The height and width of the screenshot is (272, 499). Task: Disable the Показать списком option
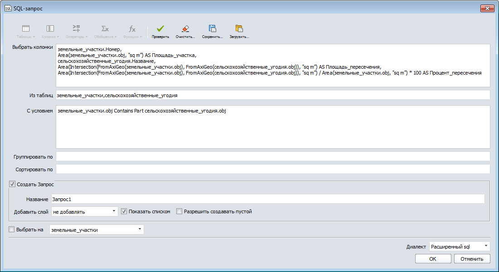(123, 211)
